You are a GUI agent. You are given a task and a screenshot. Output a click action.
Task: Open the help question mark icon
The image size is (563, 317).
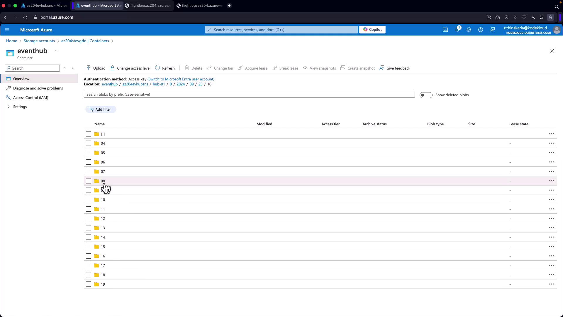pos(480,30)
